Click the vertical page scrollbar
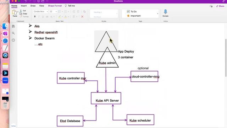This screenshot has width=227, height=128. (x=226, y=58)
